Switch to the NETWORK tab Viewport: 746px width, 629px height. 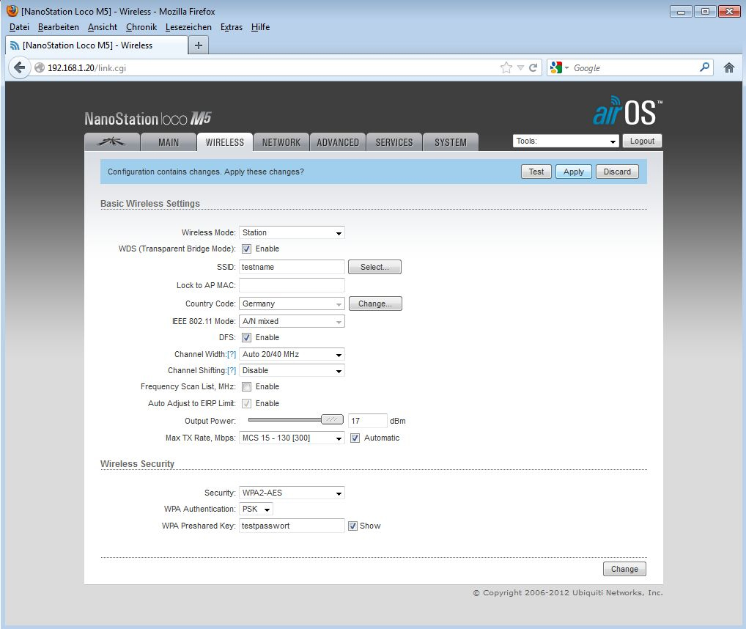point(281,141)
